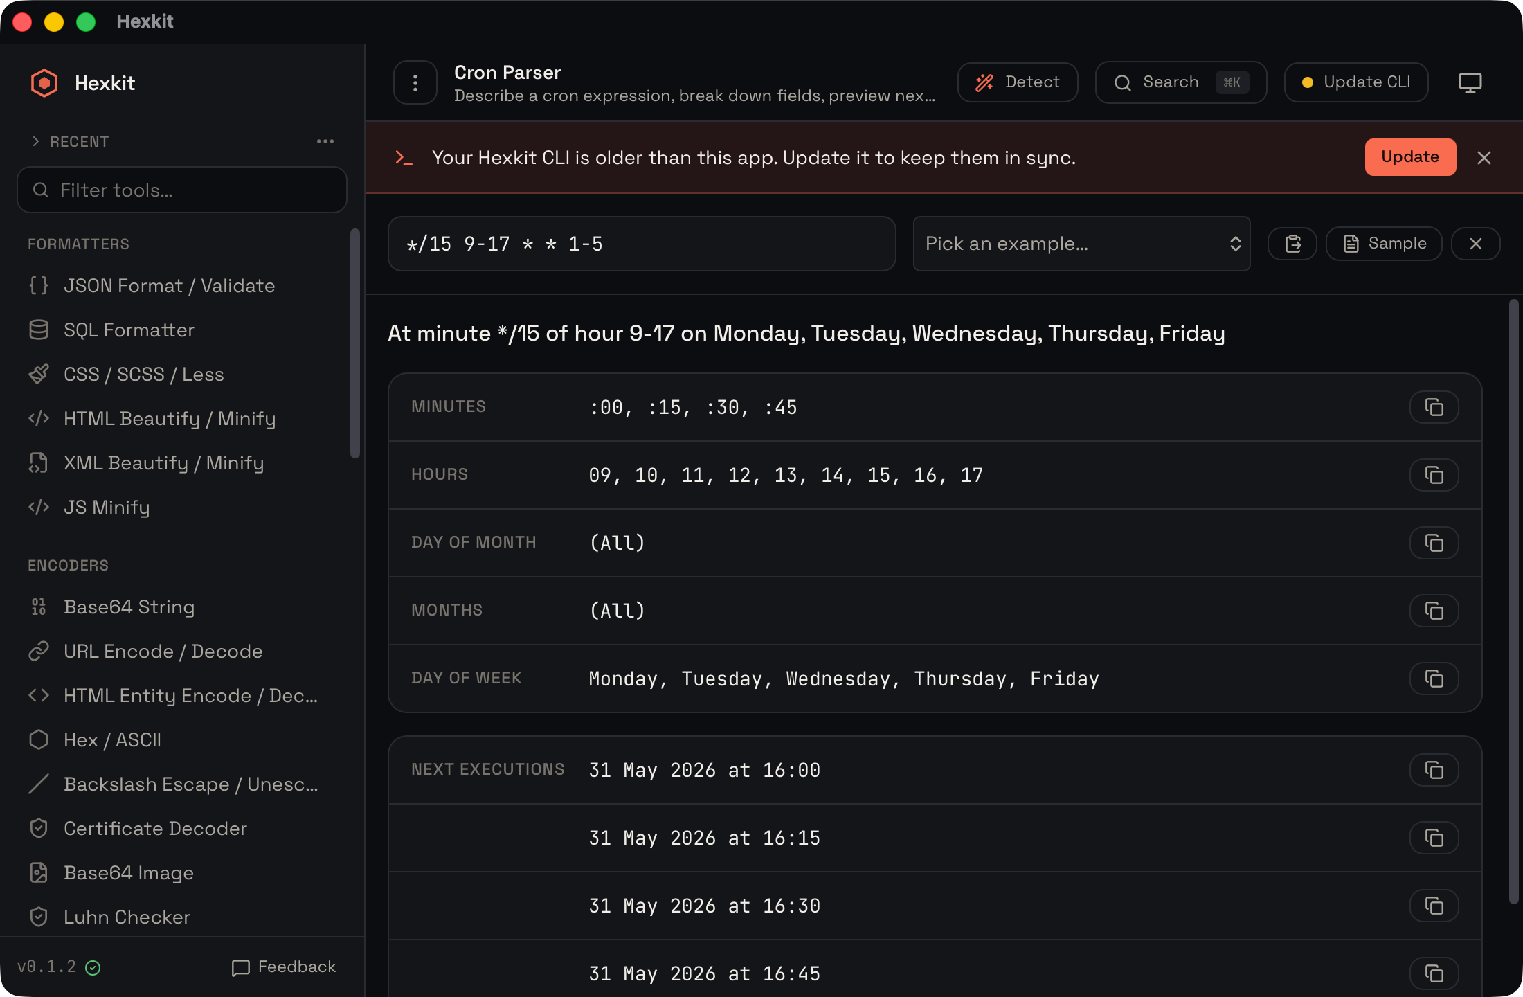1523x997 pixels.
Task: Select the Certificate Decoder tool
Action: tap(182, 829)
